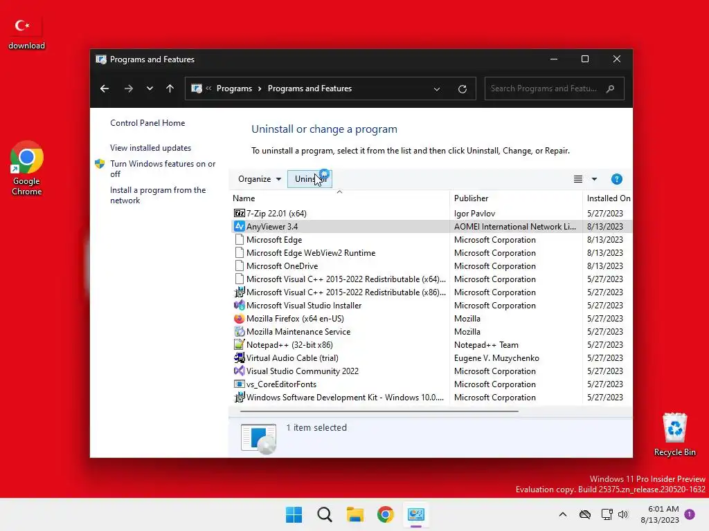
Task: Click the horizontal scrollbar of the list
Action: (379, 411)
